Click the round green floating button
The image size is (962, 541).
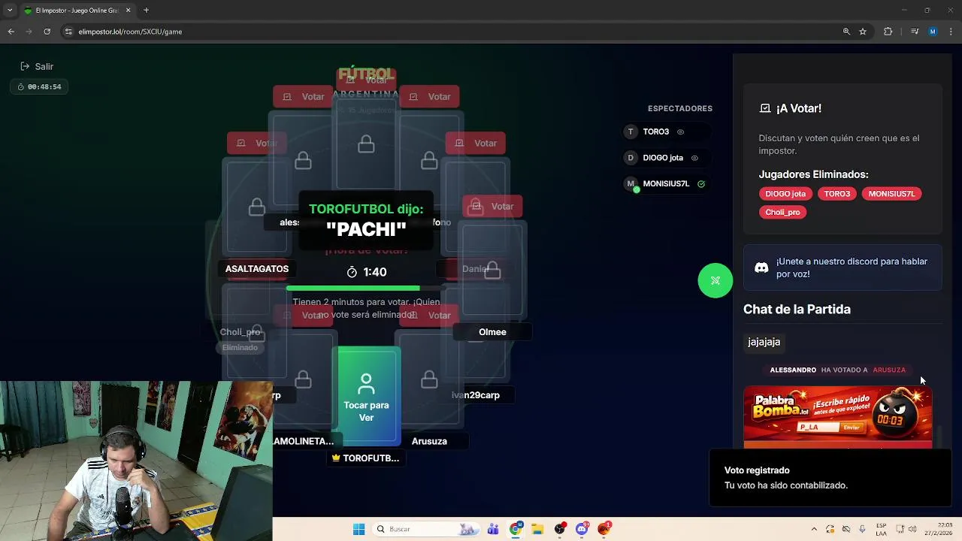pyautogui.click(x=715, y=281)
